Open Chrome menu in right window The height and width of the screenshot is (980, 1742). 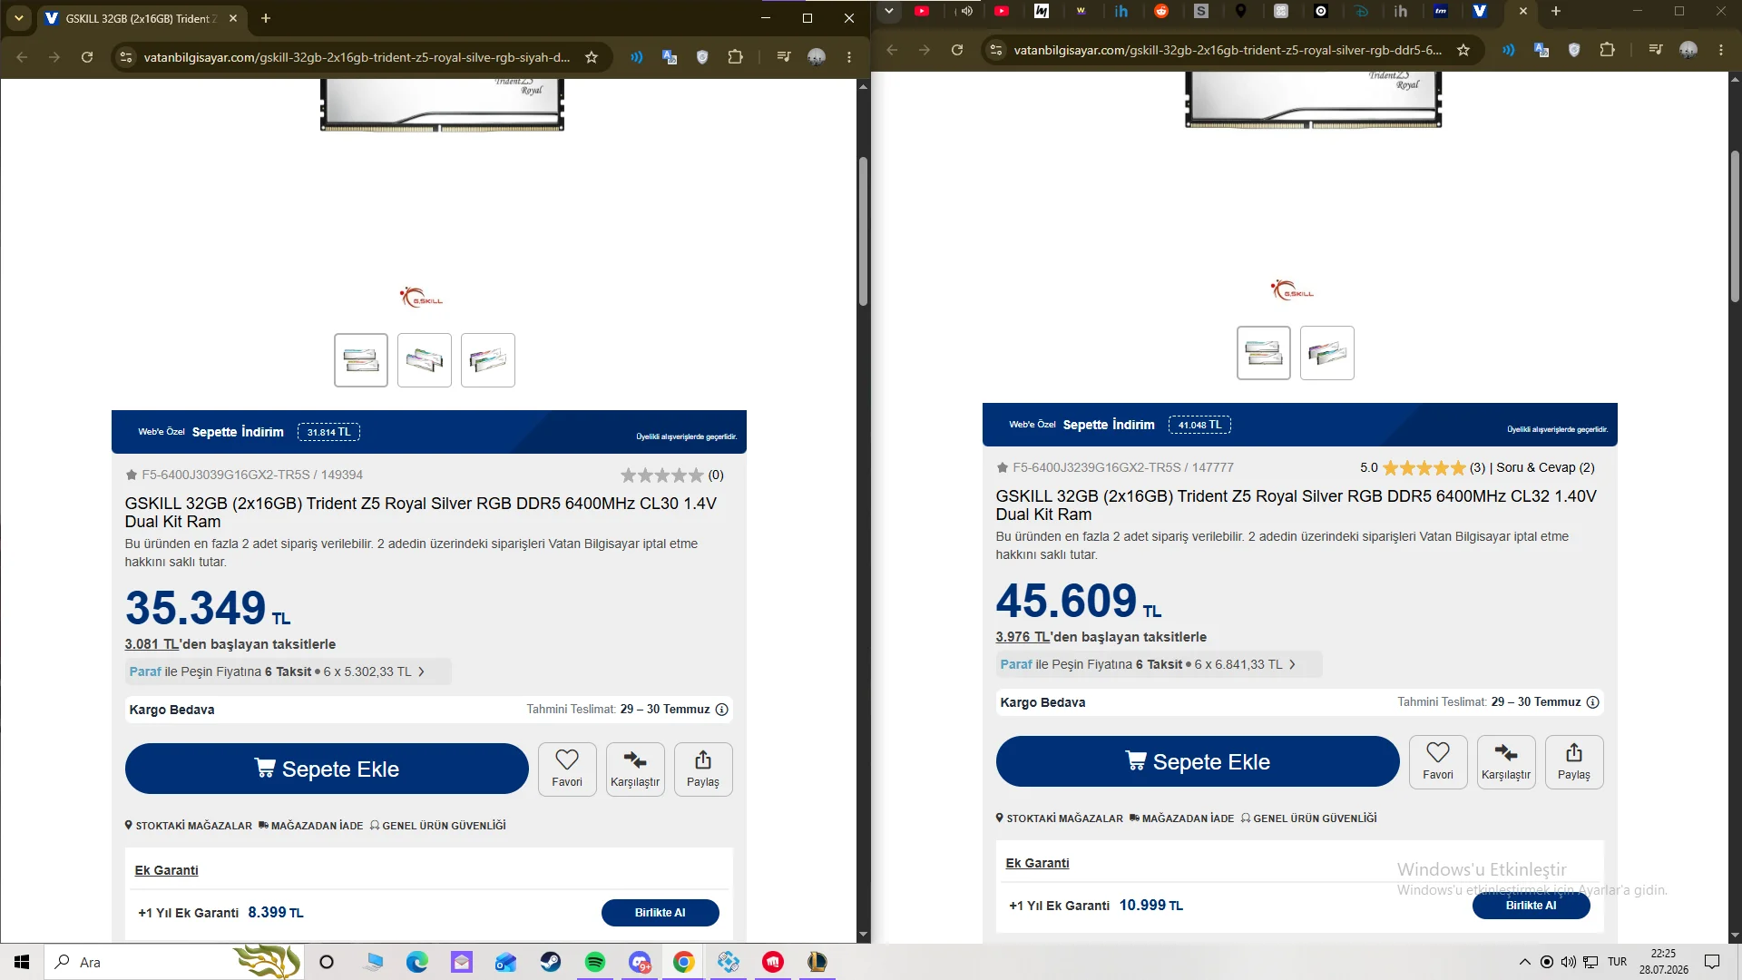pyautogui.click(x=1721, y=50)
